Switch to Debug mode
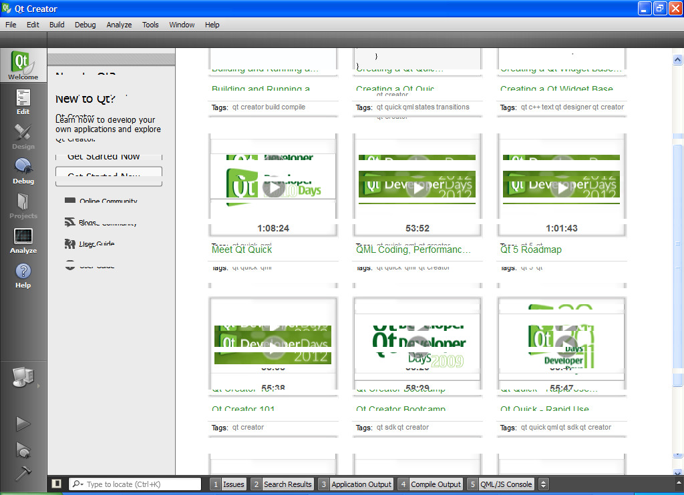The width and height of the screenshot is (684, 495). pos(23,171)
